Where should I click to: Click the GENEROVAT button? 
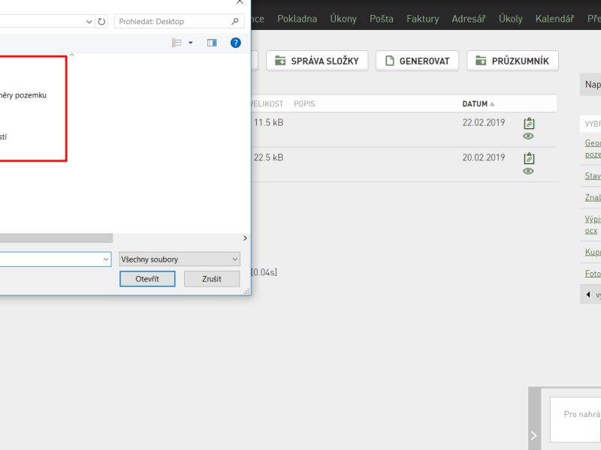pyautogui.click(x=417, y=61)
